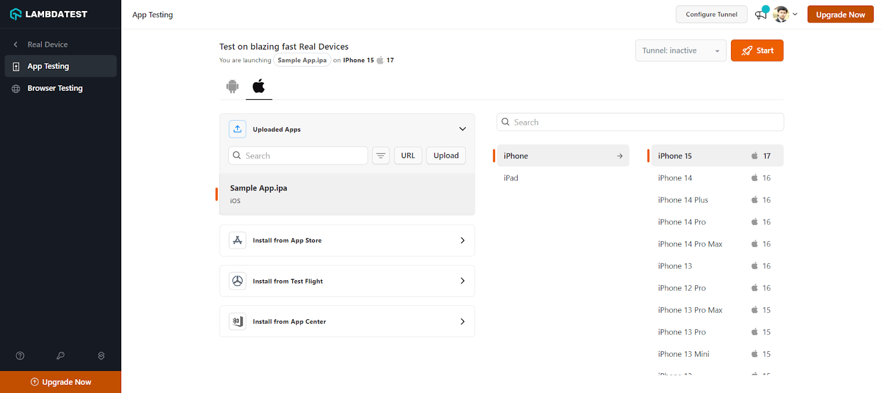This screenshot has width=882, height=393.
Task: Focus the uploaded apps Search field
Action: [x=298, y=156]
